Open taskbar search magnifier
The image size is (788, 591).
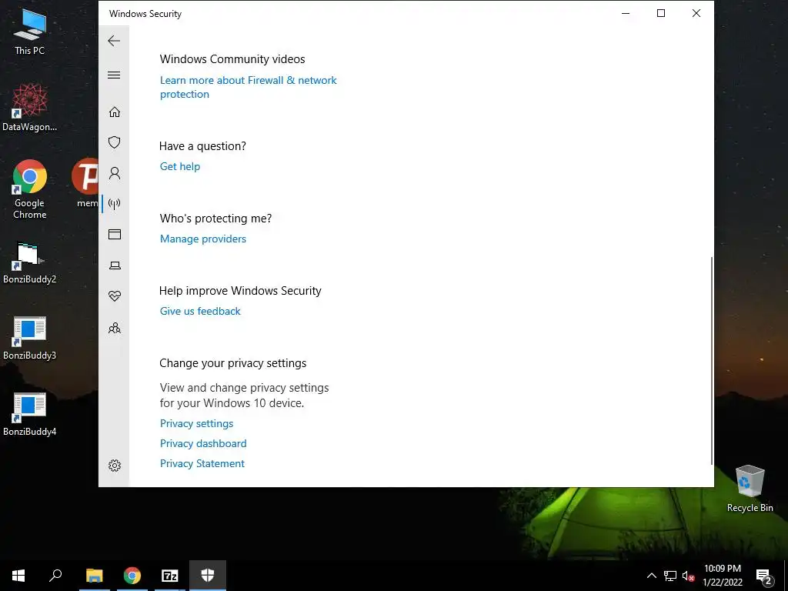[x=55, y=576]
